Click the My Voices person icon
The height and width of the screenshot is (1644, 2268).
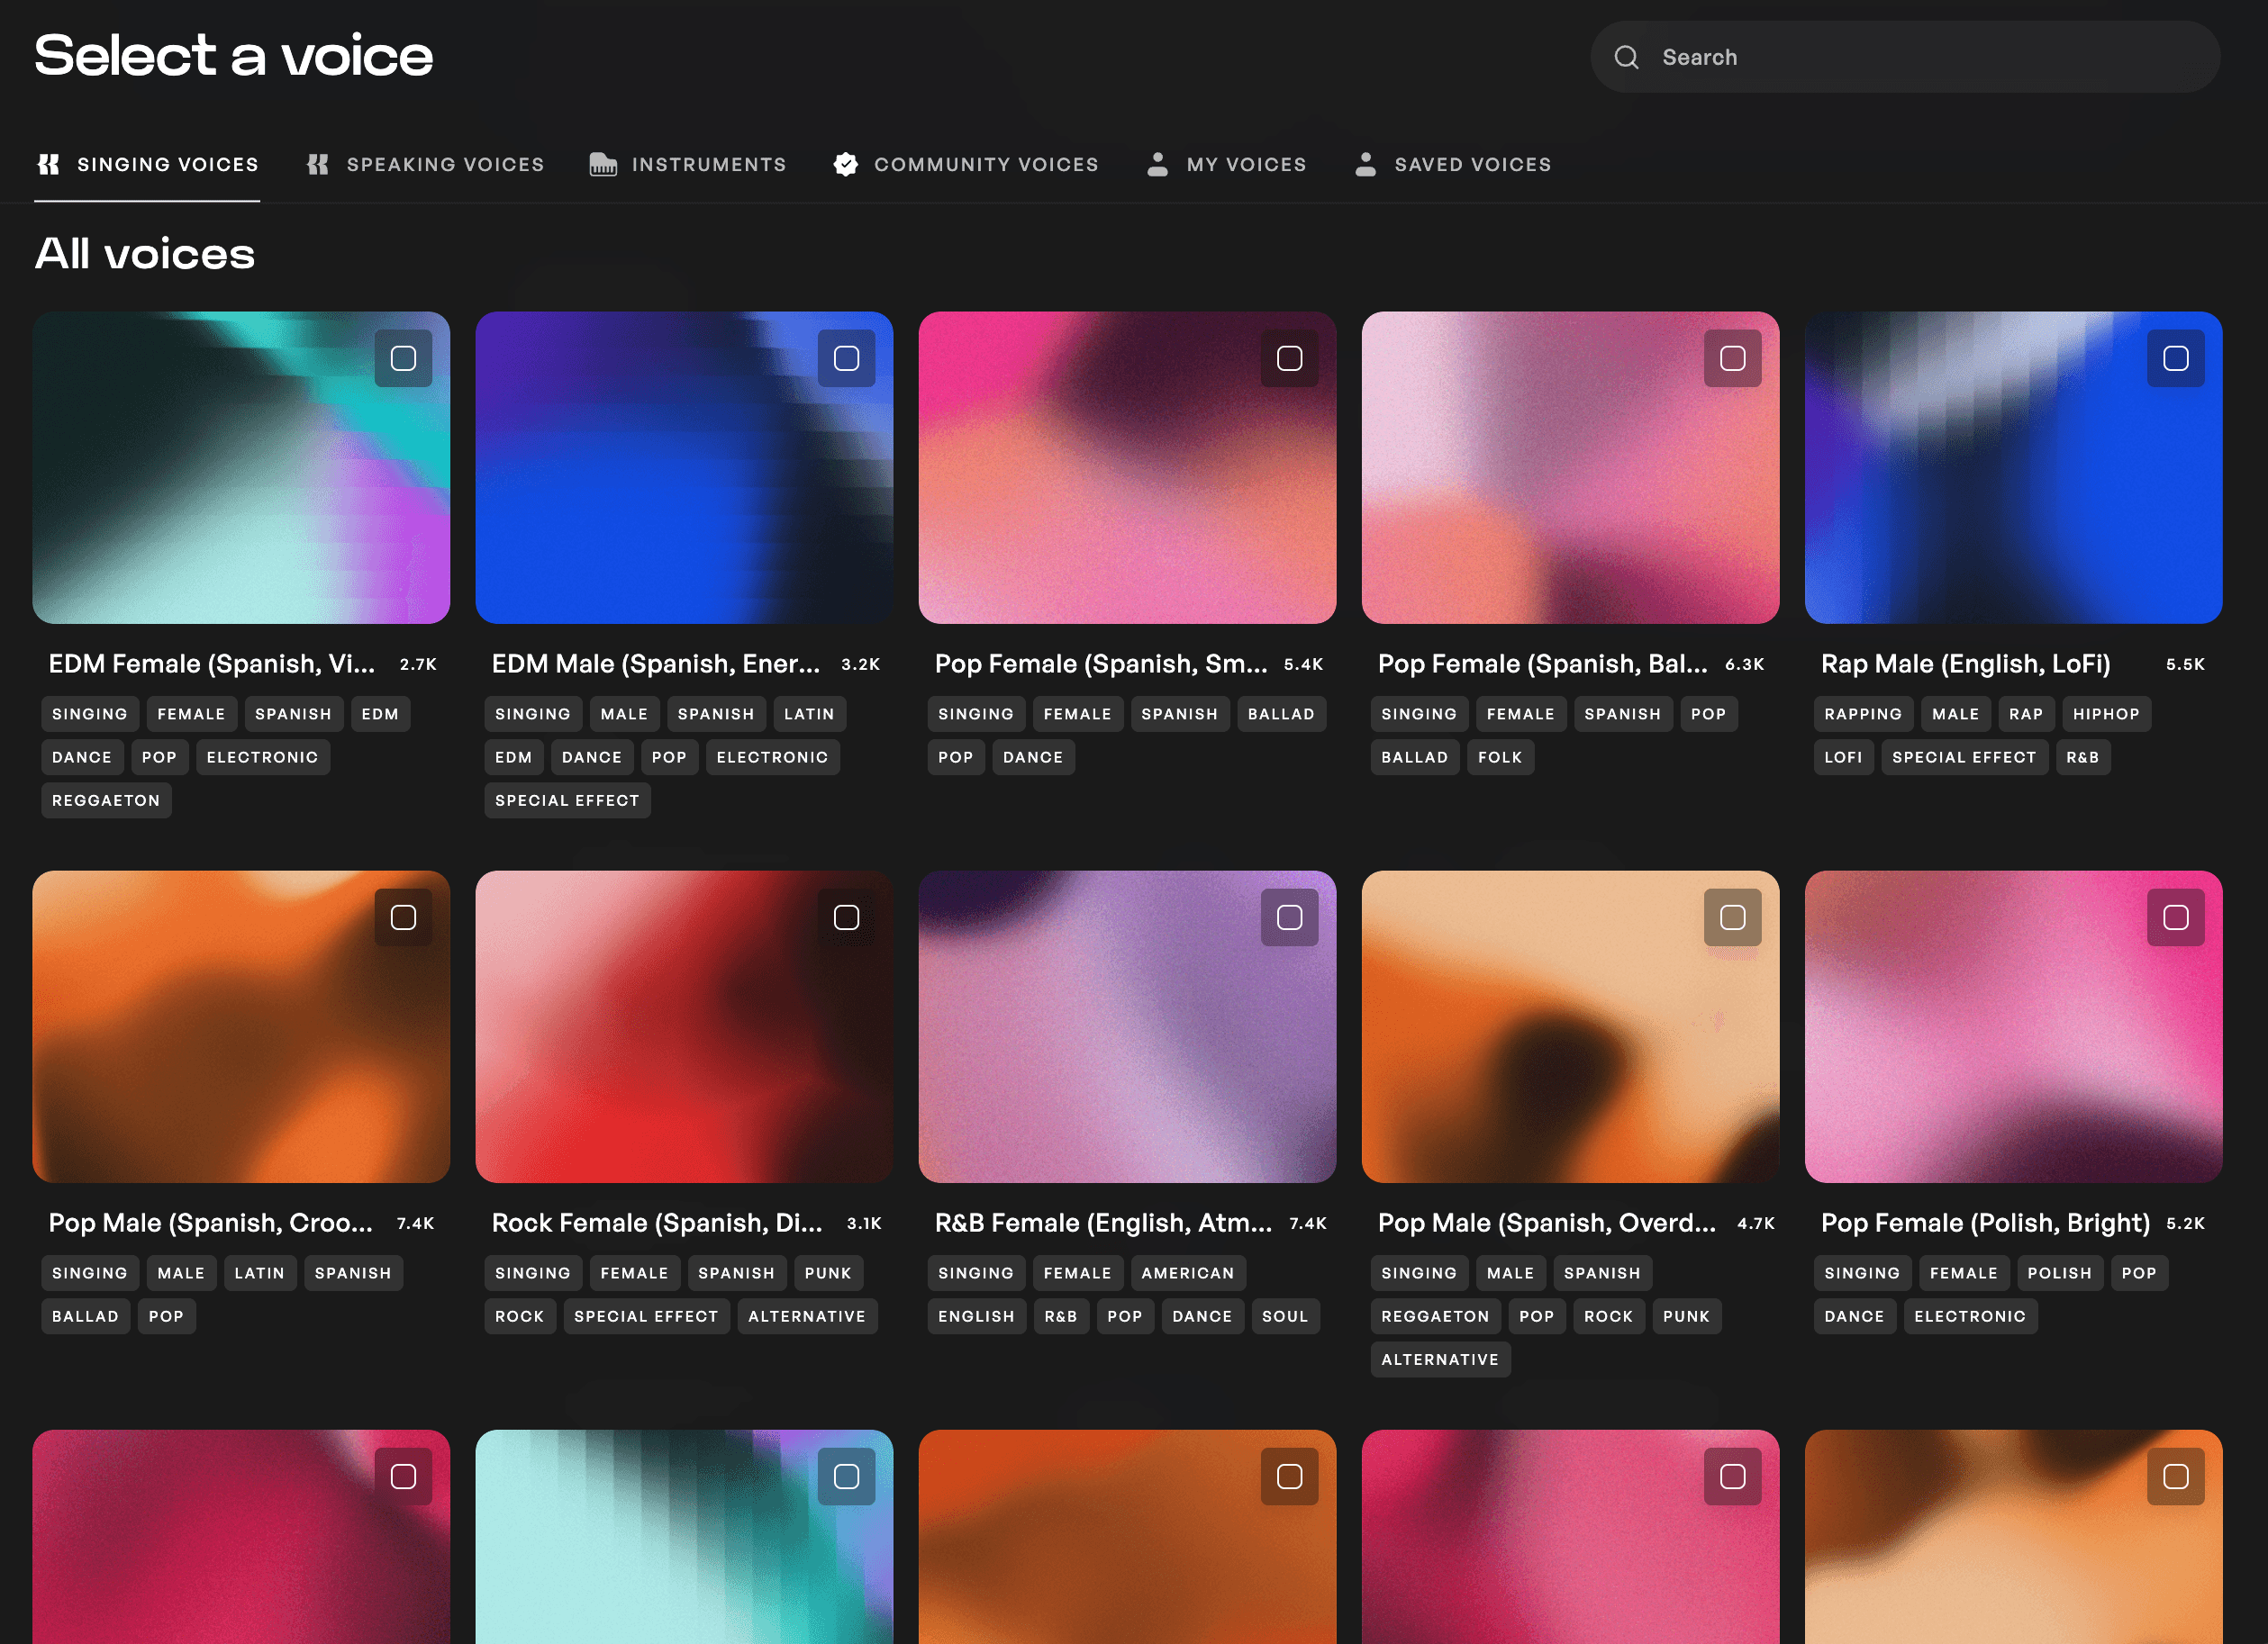(1157, 164)
